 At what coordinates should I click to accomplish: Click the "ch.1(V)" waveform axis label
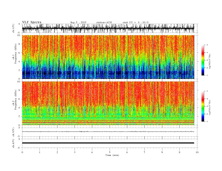13,28
